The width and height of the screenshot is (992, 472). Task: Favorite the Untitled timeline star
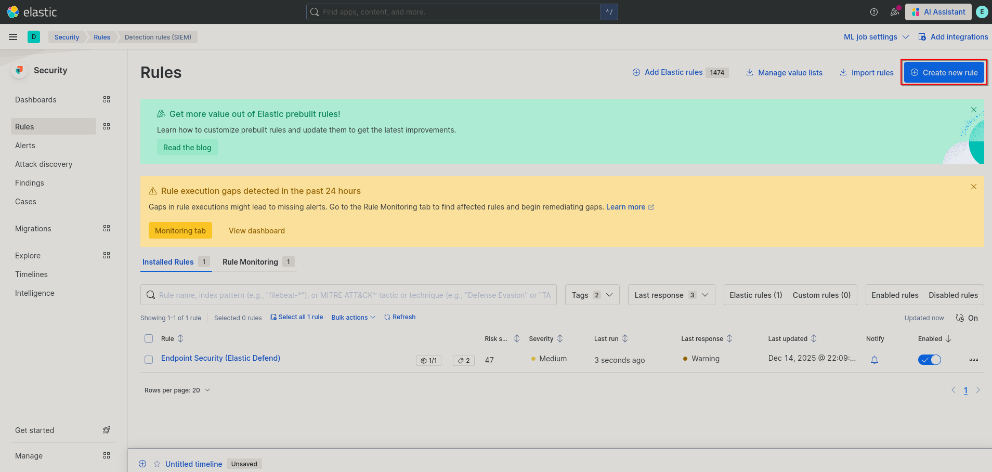(x=157, y=464)
